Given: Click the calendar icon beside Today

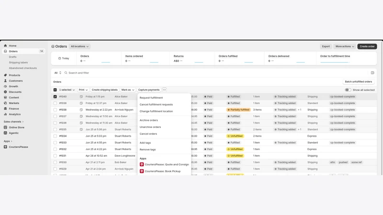Looking at the screenshot, I should tap(59, 58).
